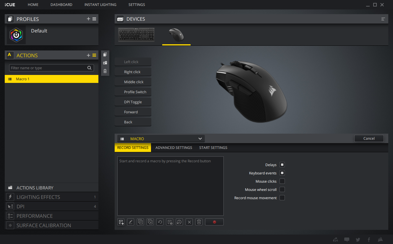Open the Dashboard menu

(61, 5)
